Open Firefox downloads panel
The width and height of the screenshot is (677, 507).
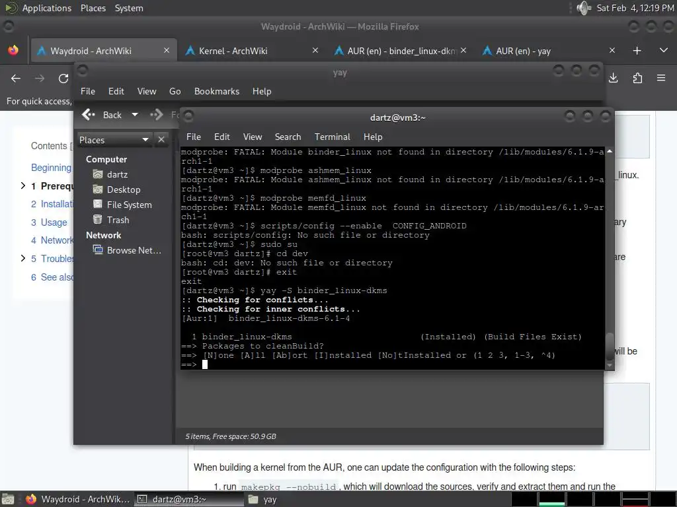click(x=613, y=78)
